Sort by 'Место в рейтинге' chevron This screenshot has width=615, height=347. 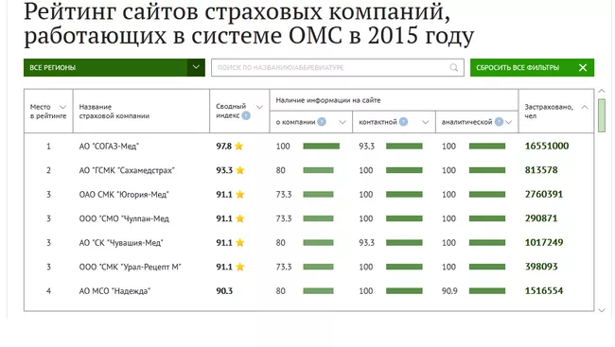pyautogui.click(x=62, y=107)
